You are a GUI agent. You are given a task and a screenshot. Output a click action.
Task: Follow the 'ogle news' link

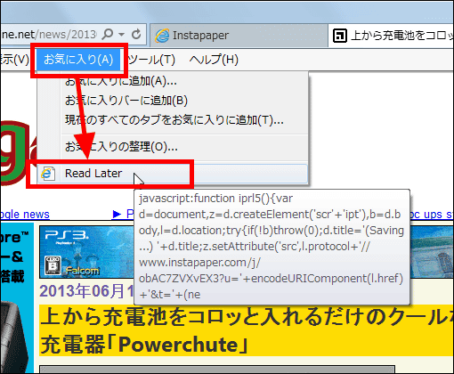pyautogui.click(x=25, y=214)
